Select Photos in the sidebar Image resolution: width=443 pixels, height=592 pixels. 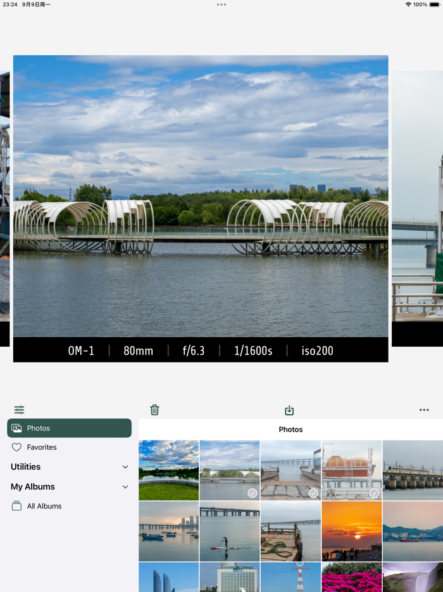[x=70, y=428]
